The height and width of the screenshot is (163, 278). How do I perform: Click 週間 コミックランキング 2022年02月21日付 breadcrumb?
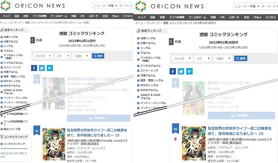point(50,23)
